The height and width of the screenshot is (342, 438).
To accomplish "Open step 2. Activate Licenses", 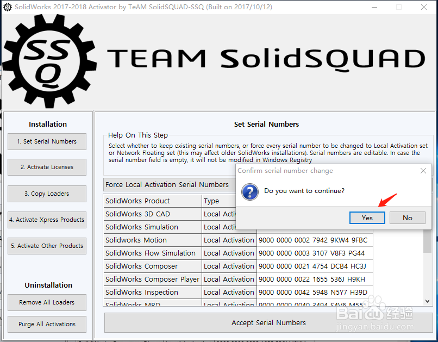I will (x=47, y=167).
